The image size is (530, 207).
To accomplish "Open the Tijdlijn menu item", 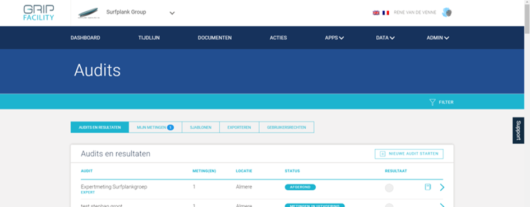I will 149,37.
